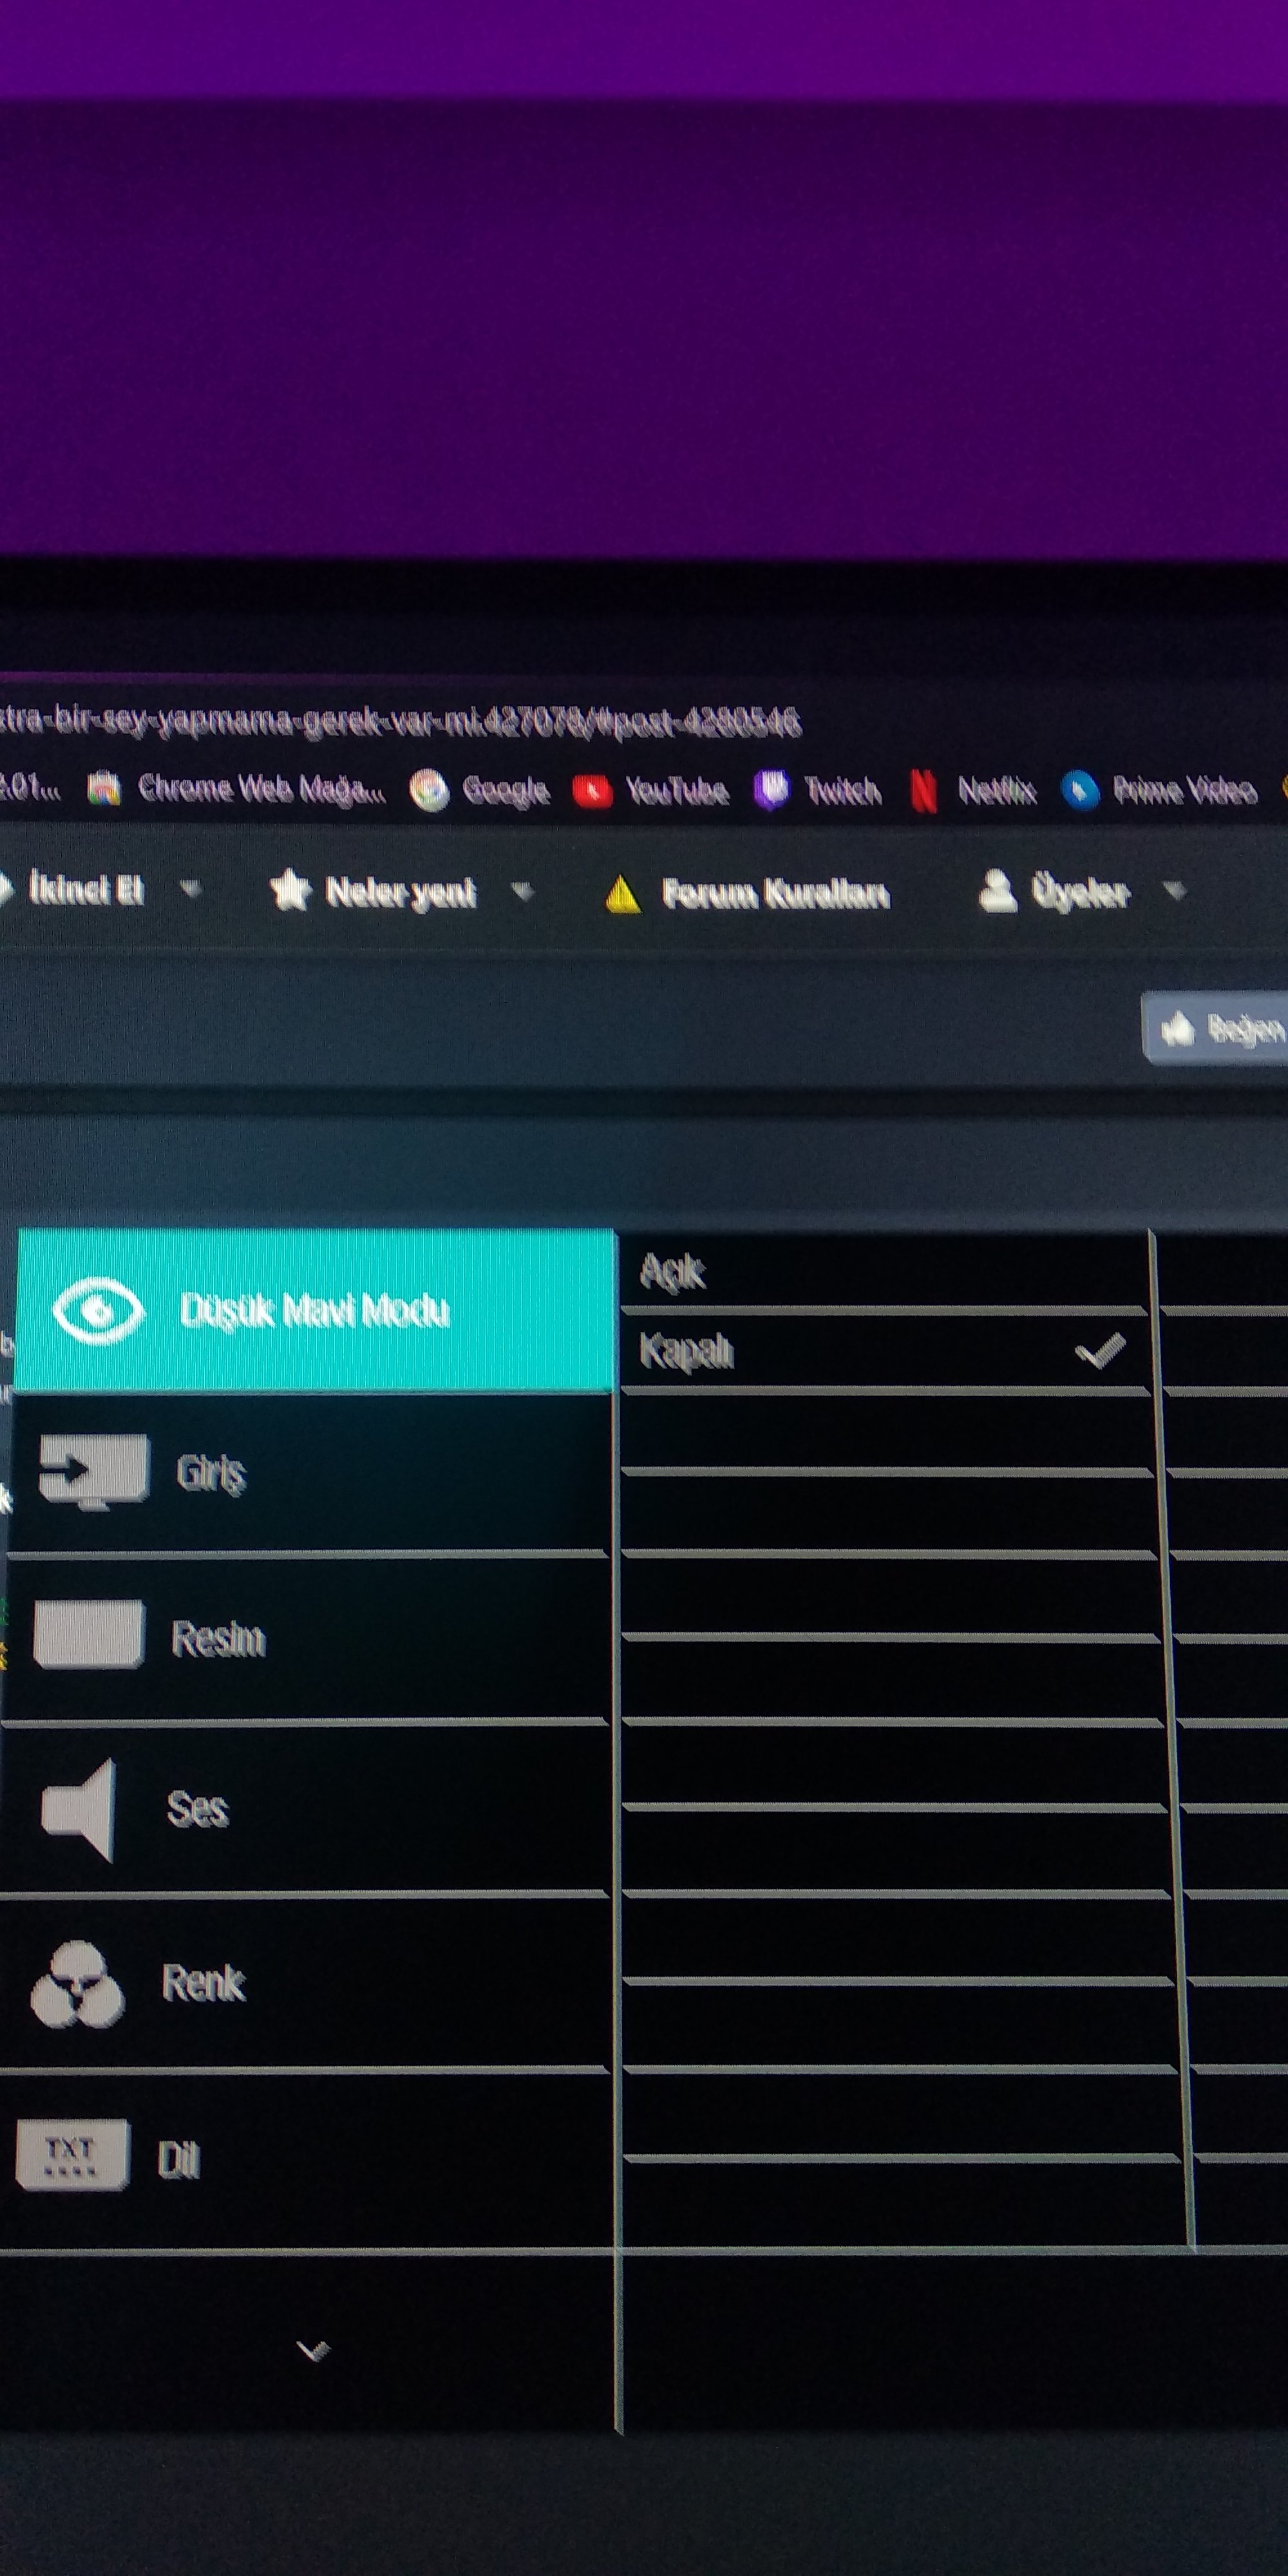The image size is (1288, 2576).
Task: Expand the Üyeler dropdown arrow
Action: coord(1175,889)
